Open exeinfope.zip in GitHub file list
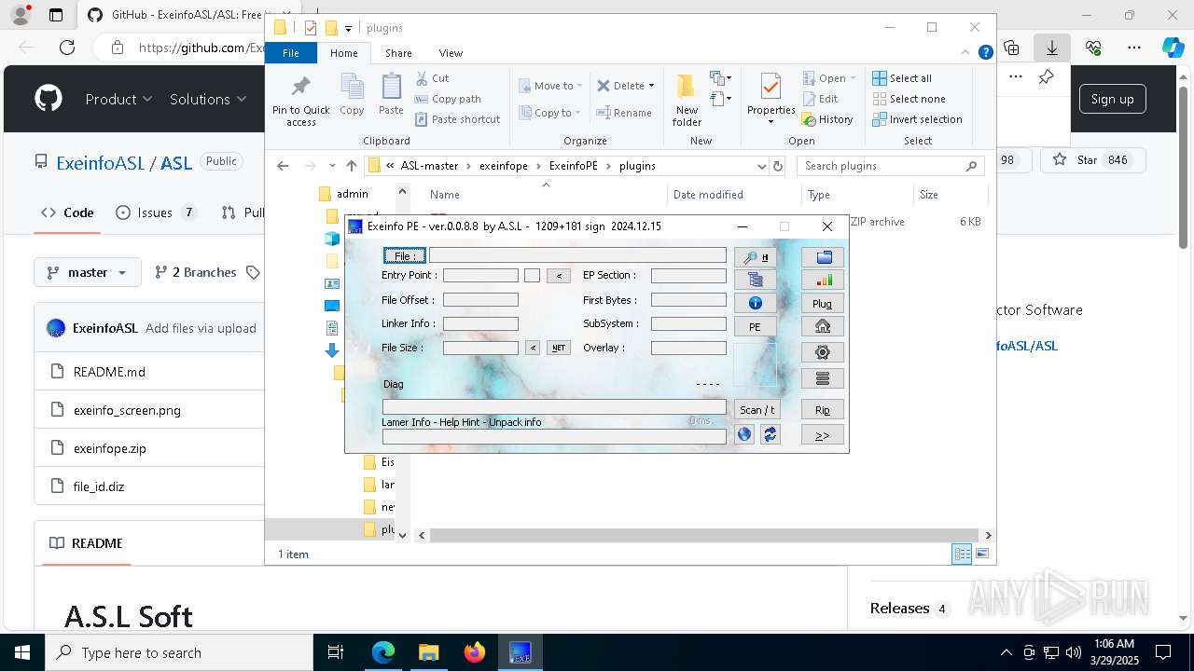Screen dimensions: 1194x671 coord(110,448)
